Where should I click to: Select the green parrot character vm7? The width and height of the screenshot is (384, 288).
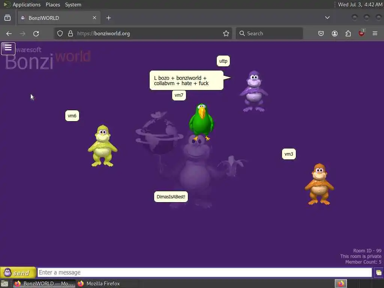tap(201, 122)
